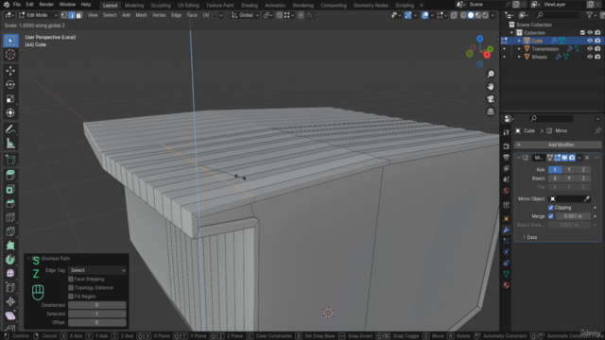Toggle Mirror Axis X button
Screen dimensions: 605x340
tap(555, 170)
